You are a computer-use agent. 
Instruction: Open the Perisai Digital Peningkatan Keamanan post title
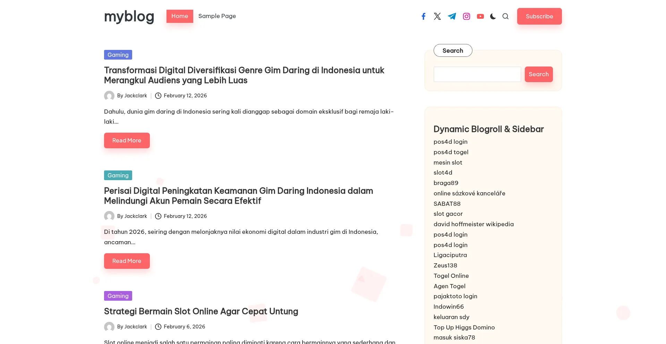[x=239, y=196]
